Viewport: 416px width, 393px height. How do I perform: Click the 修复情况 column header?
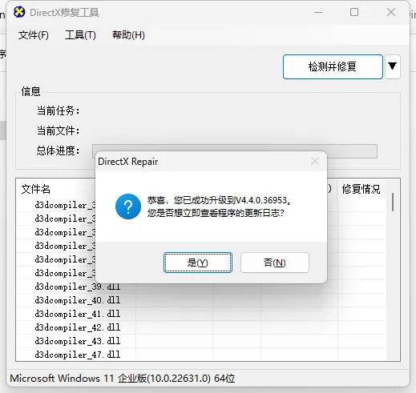coord(361,189)
